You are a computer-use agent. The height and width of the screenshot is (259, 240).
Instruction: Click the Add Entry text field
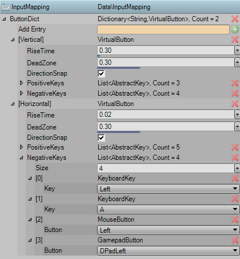[x=163, y=29]
